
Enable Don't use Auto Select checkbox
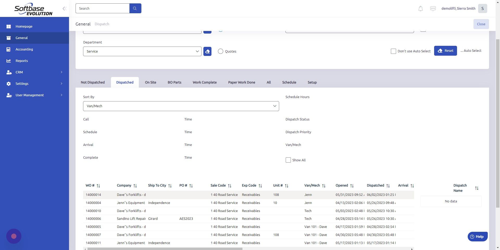tap(393, 51)
